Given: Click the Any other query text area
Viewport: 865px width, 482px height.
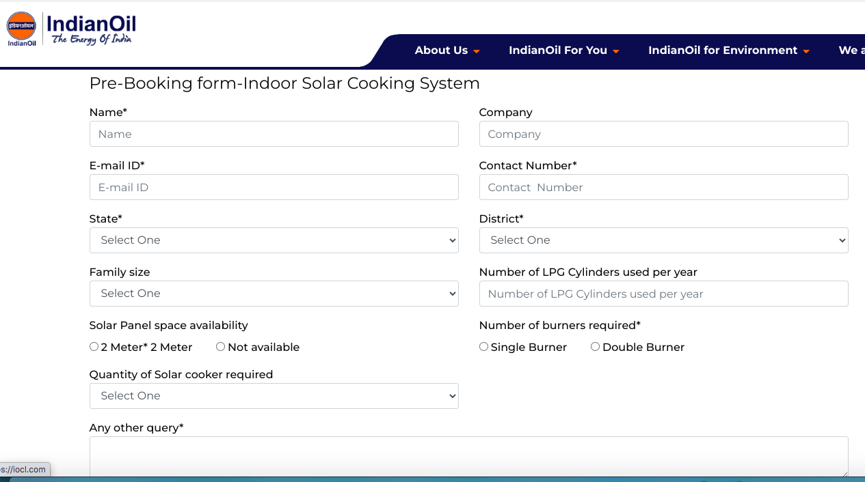Looking at the screenshot, I should tap(468, 457).
